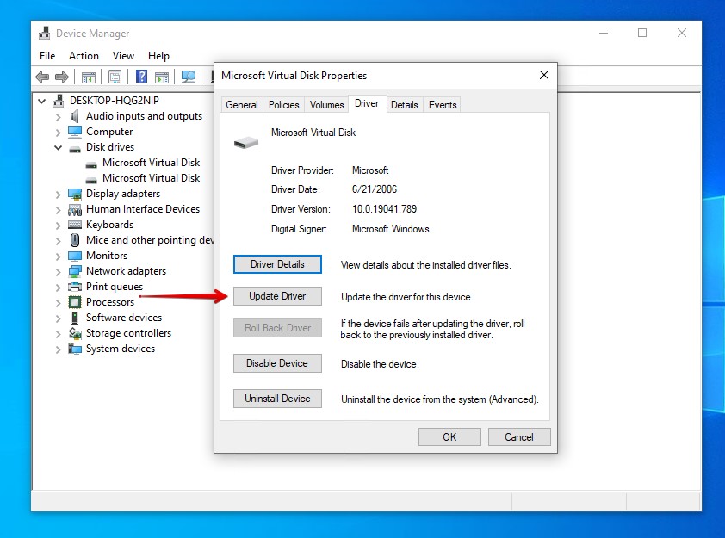Click the Forward arrow in Device Manager toolbar
Screen dimensions: 725x538
tap(61, 77)
